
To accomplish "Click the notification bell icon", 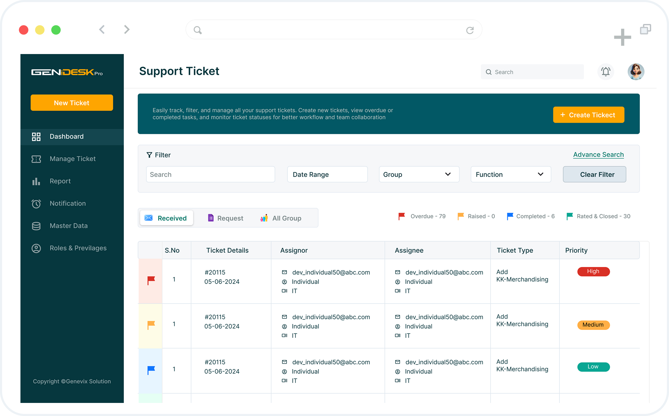I will [x=605, y=72].
